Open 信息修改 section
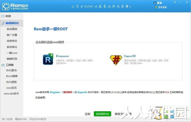The image size is (191, 122). (12, 41)
